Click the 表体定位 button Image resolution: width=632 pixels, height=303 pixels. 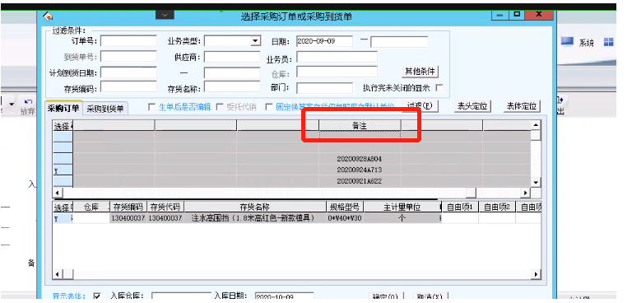coord(522,106)
